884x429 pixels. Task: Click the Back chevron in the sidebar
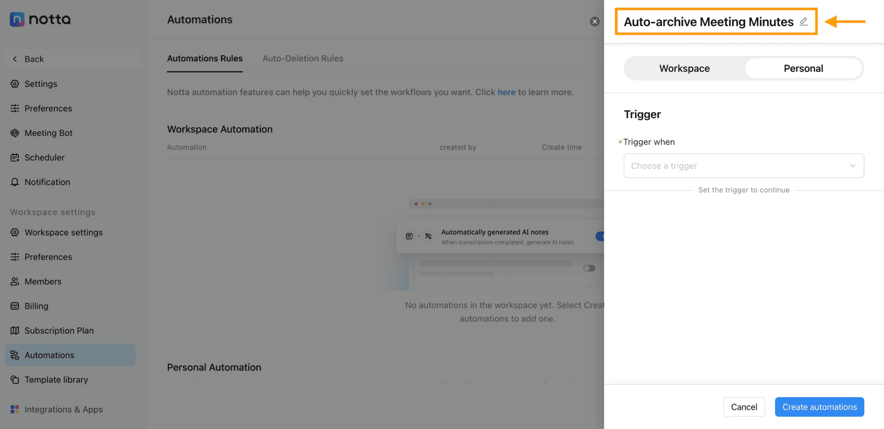tap(15, 59)
